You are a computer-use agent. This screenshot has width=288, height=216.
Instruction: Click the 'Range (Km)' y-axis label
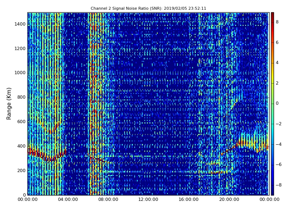(x=9, y=104)
